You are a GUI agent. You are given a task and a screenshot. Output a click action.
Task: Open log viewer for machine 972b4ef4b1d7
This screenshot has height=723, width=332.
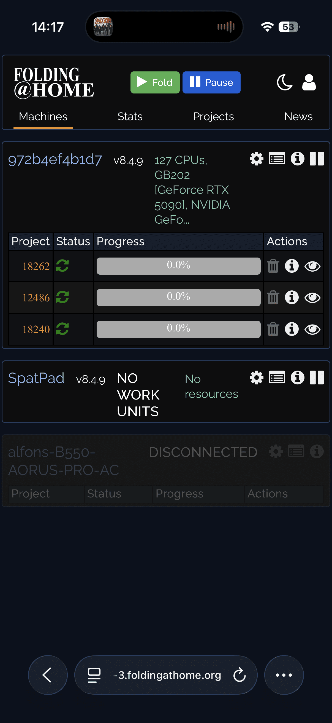(277, 159)
